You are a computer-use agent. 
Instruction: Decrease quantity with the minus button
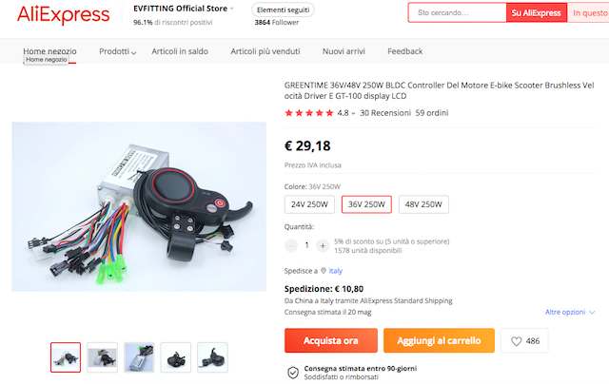(x=291, y=245)
